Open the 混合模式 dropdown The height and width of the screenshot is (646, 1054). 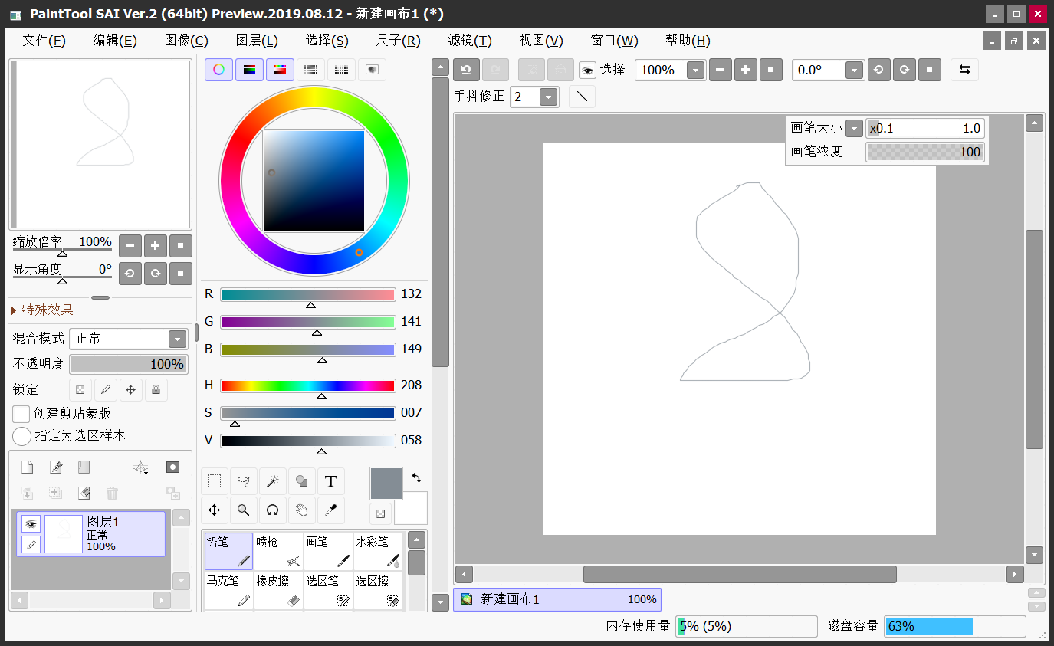pyautogui.click(x=177, y=339)
